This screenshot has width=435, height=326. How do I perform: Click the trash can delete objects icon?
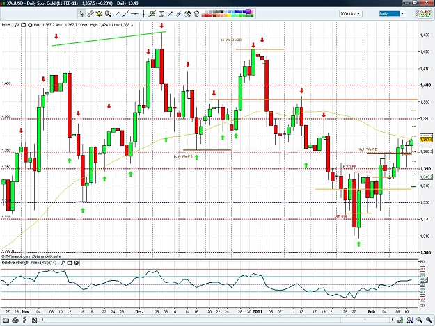pos(197,14)
